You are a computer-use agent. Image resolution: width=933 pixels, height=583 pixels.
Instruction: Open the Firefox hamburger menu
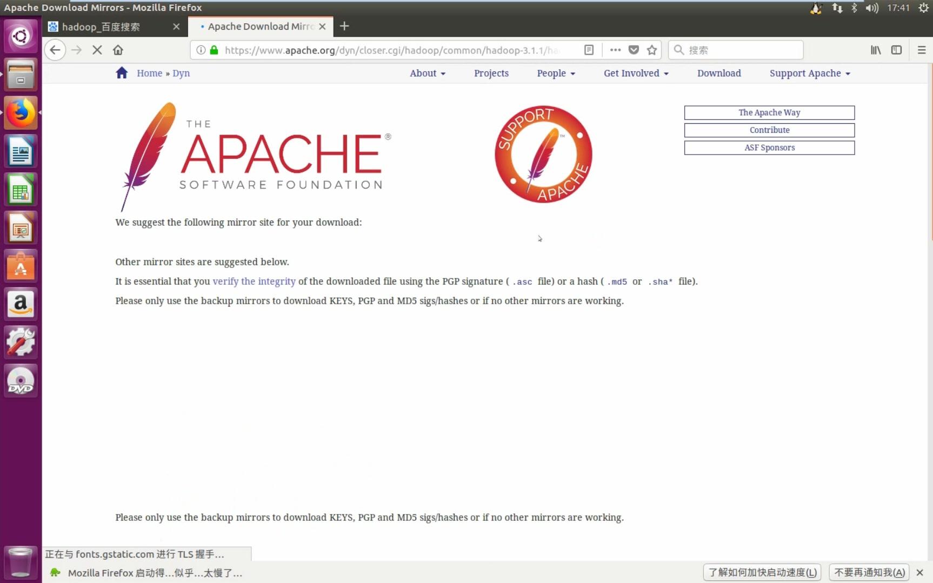[x=921, y=50]
